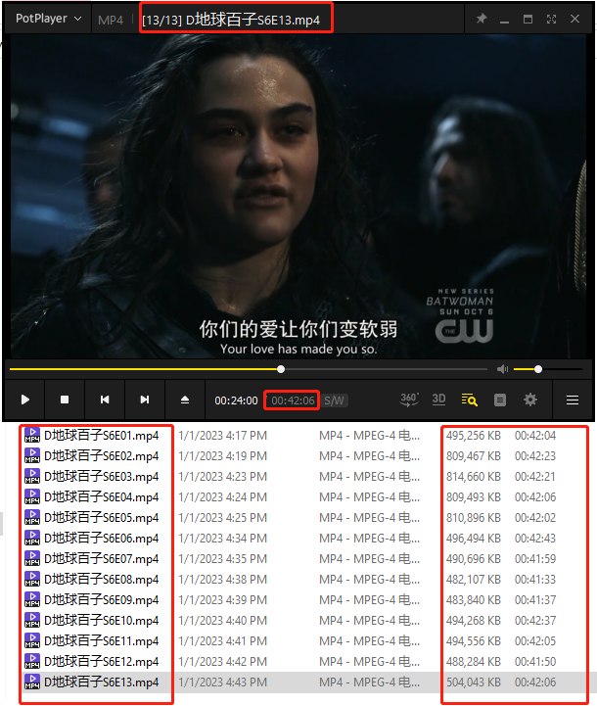Click the open file eject icon

click(x=185, y=400)
